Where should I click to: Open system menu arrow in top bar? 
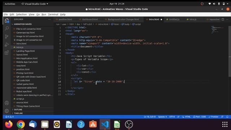coord(228,4)
